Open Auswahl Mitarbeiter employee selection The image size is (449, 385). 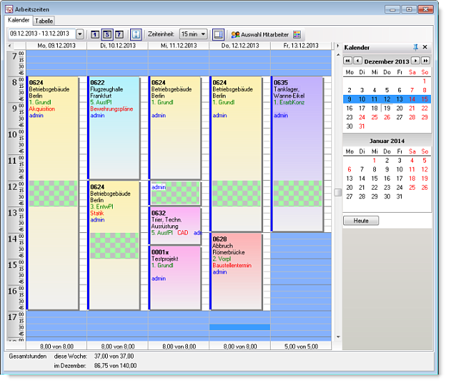[x=260, y=33]
